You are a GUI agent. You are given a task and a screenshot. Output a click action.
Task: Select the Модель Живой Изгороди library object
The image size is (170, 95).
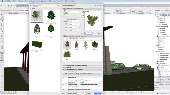point(37,46)
